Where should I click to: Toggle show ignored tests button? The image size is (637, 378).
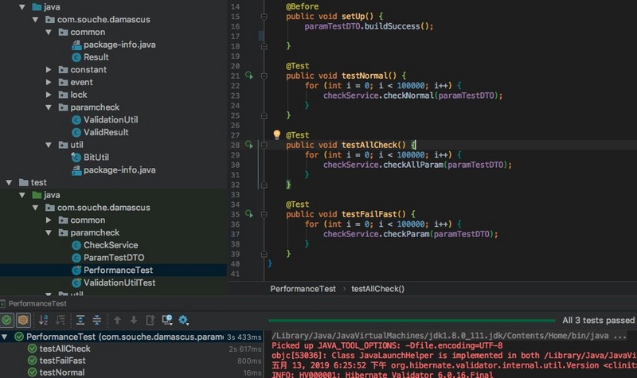click(x=23, y=320)
